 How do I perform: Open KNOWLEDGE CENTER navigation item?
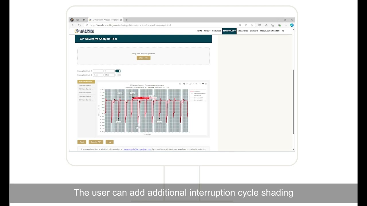(270, 31)
